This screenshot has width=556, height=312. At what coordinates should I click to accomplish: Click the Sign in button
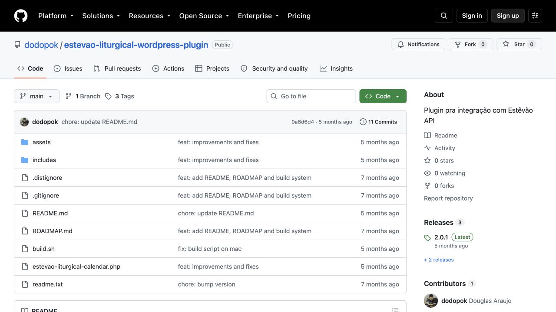click(x=472, y=16)
